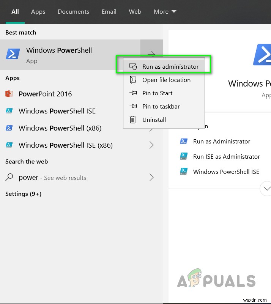Viewport: 271px width, 304px height.
Task: Click the PowerPoint 2016 icon
Action: [x=9, y=94]
